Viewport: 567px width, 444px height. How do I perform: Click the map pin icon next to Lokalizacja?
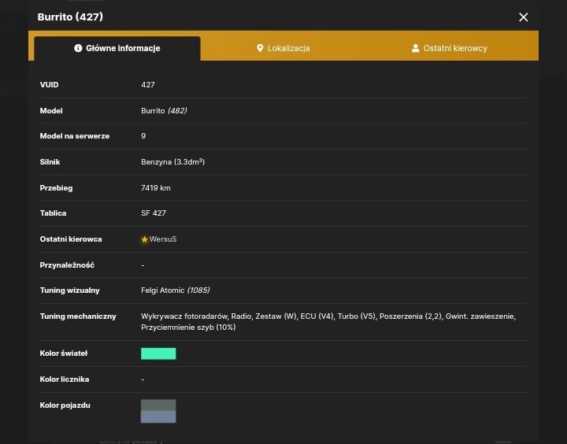260,48
